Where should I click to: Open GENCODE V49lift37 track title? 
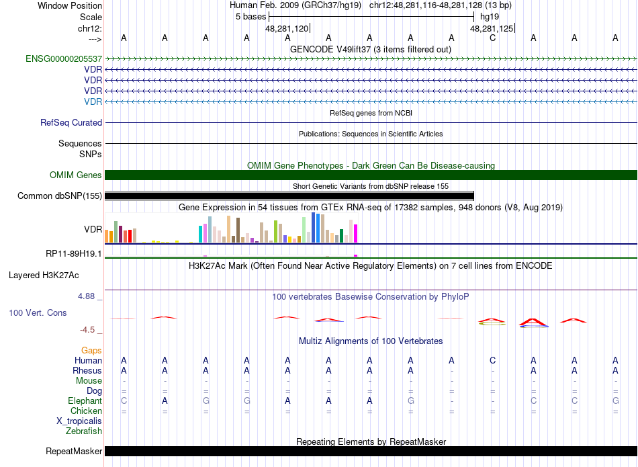pos(371,49)
